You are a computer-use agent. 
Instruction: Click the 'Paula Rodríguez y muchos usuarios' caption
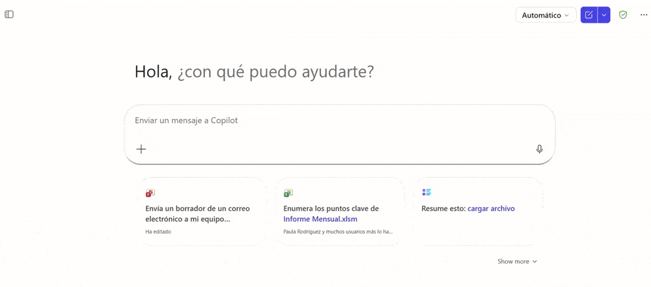(x=338, y=232)
